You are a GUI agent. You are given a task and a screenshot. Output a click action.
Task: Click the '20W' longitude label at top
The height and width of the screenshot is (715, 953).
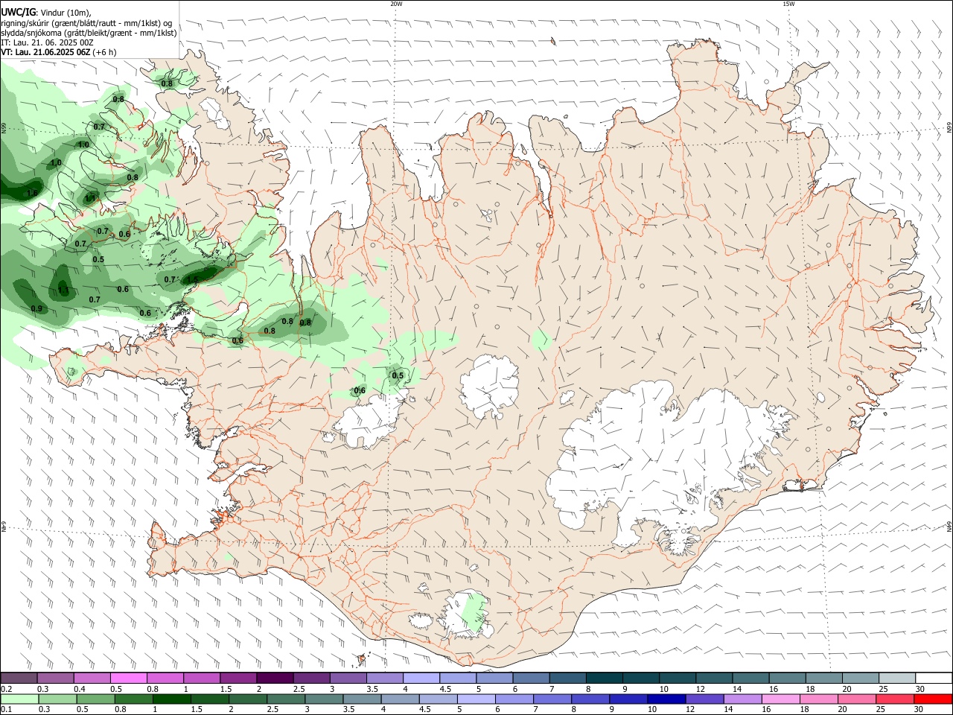coord(396,4)
